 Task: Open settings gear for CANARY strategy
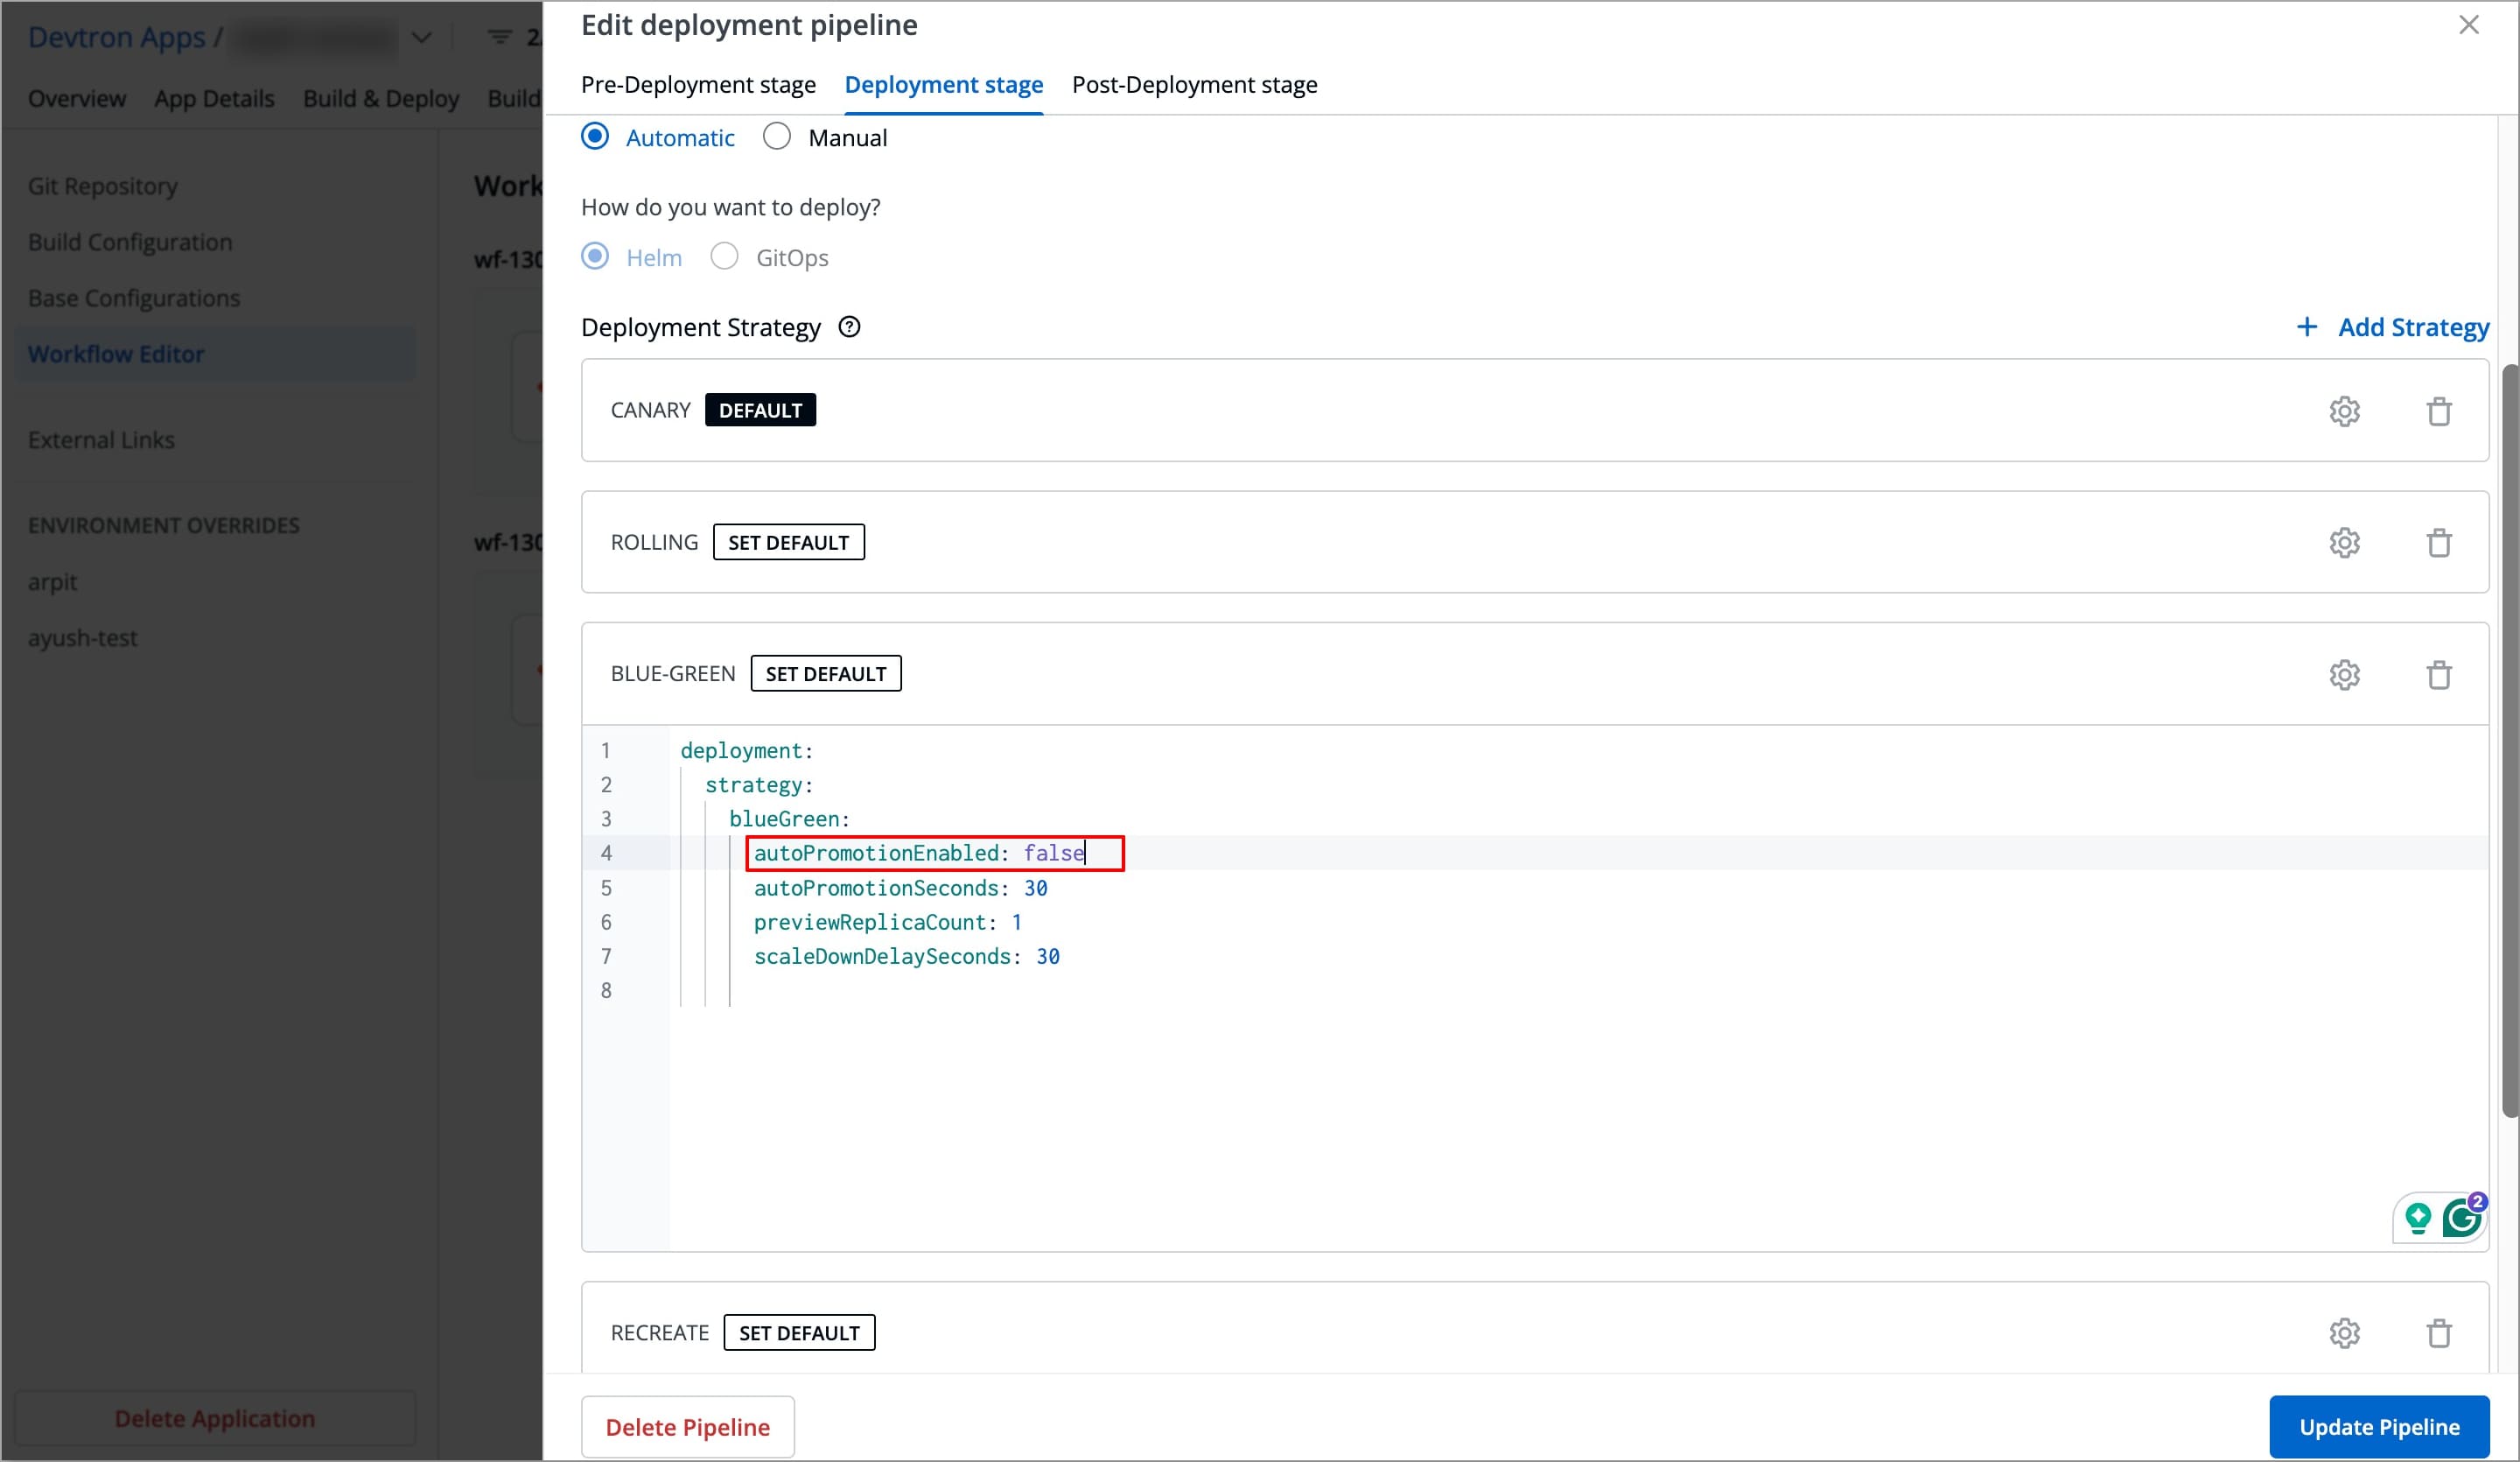click(x=2344, y=411)
